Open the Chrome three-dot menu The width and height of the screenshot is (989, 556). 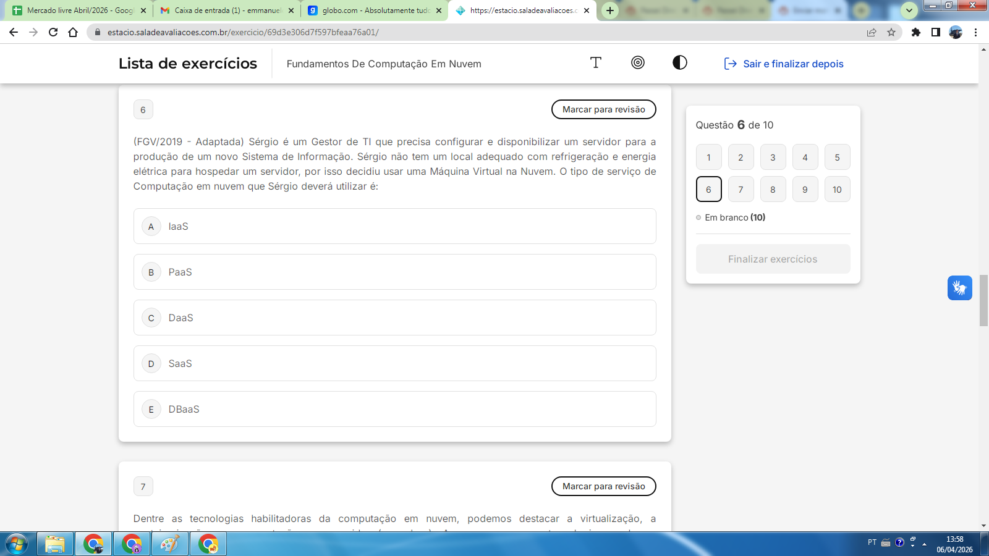[x=975, y=32]
